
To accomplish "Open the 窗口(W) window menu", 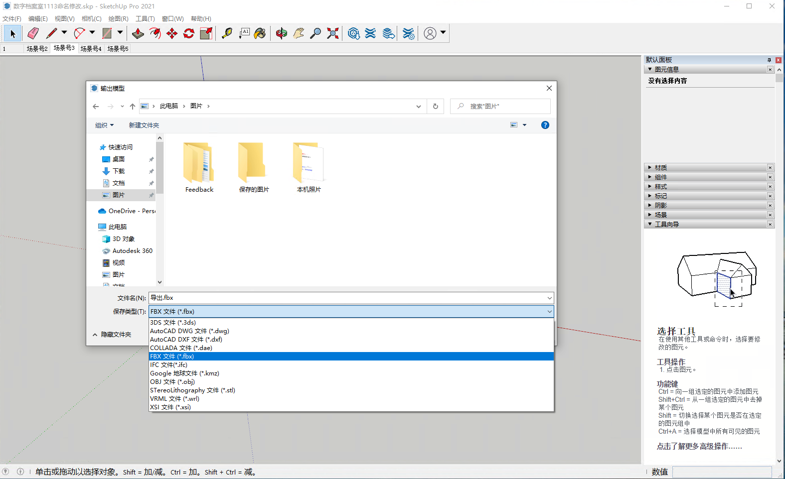I will (x=173, y=19).
